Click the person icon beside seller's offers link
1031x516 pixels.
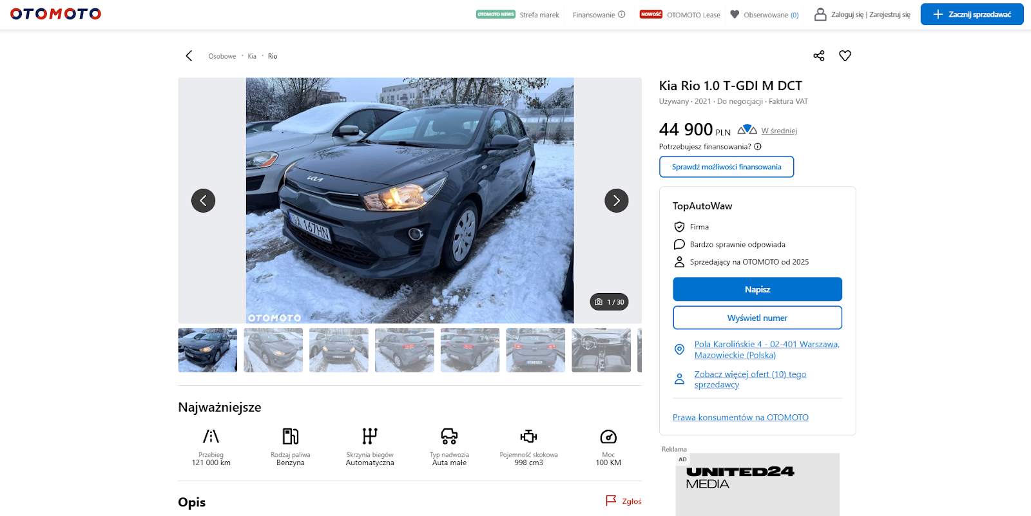coord(679,379)
